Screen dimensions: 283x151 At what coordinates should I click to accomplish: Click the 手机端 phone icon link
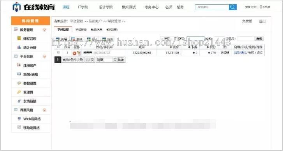265,7
